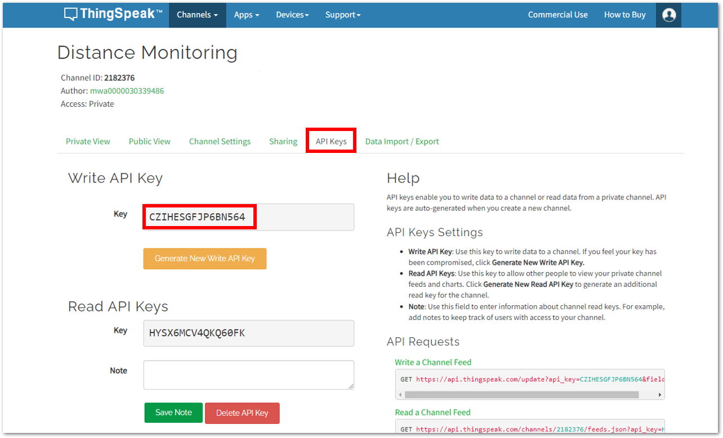Screen dimensions: 723x438
Task: Expand the Apps dropdown menu
Action: pos(247,15)
